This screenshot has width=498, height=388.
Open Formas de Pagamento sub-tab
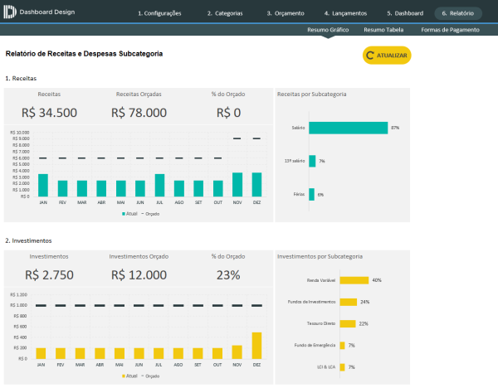(x=450, y=30)
